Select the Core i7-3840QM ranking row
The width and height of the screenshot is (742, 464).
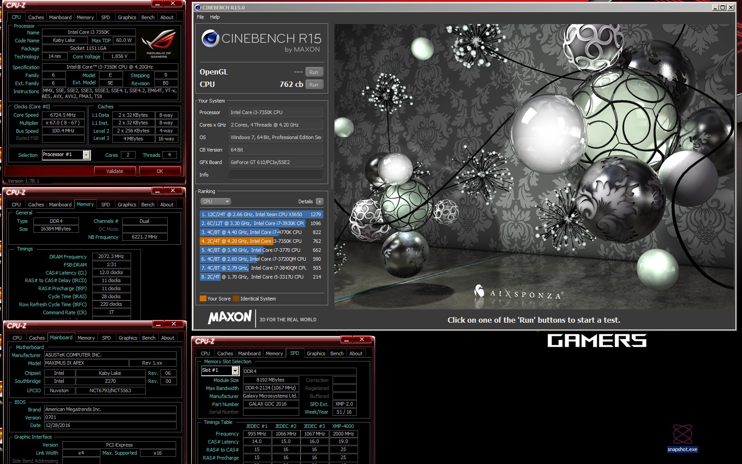pos(261,268)
